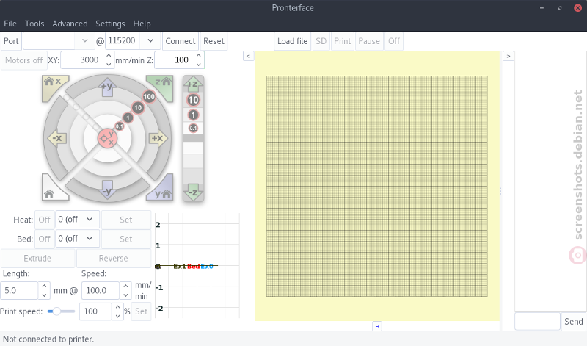Decrease the Z feedrate value
This screenshot has width=587, height=346.
click(198, 65)
